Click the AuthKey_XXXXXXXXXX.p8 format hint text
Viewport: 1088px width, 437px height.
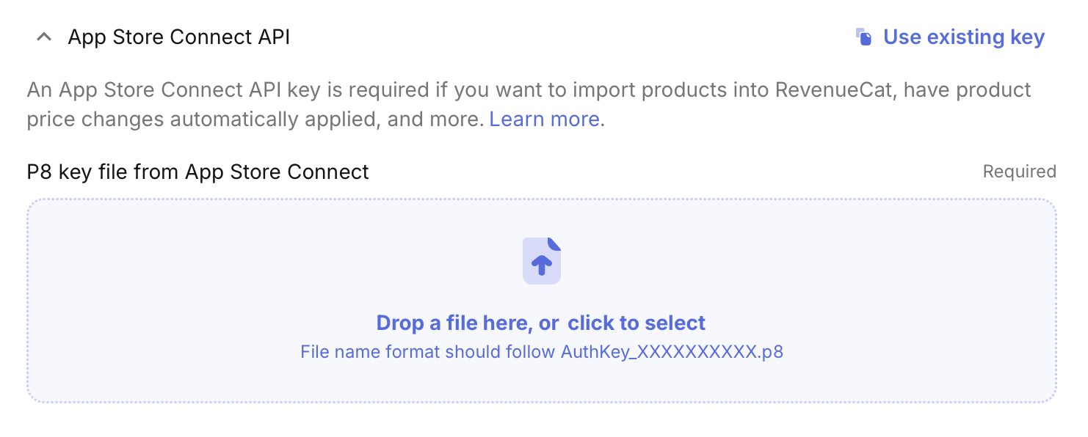pos(541,351)
